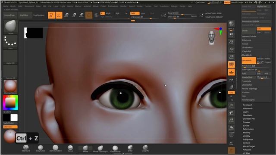Open the Zplugin menu
The image size is (276, 155).
174,6
